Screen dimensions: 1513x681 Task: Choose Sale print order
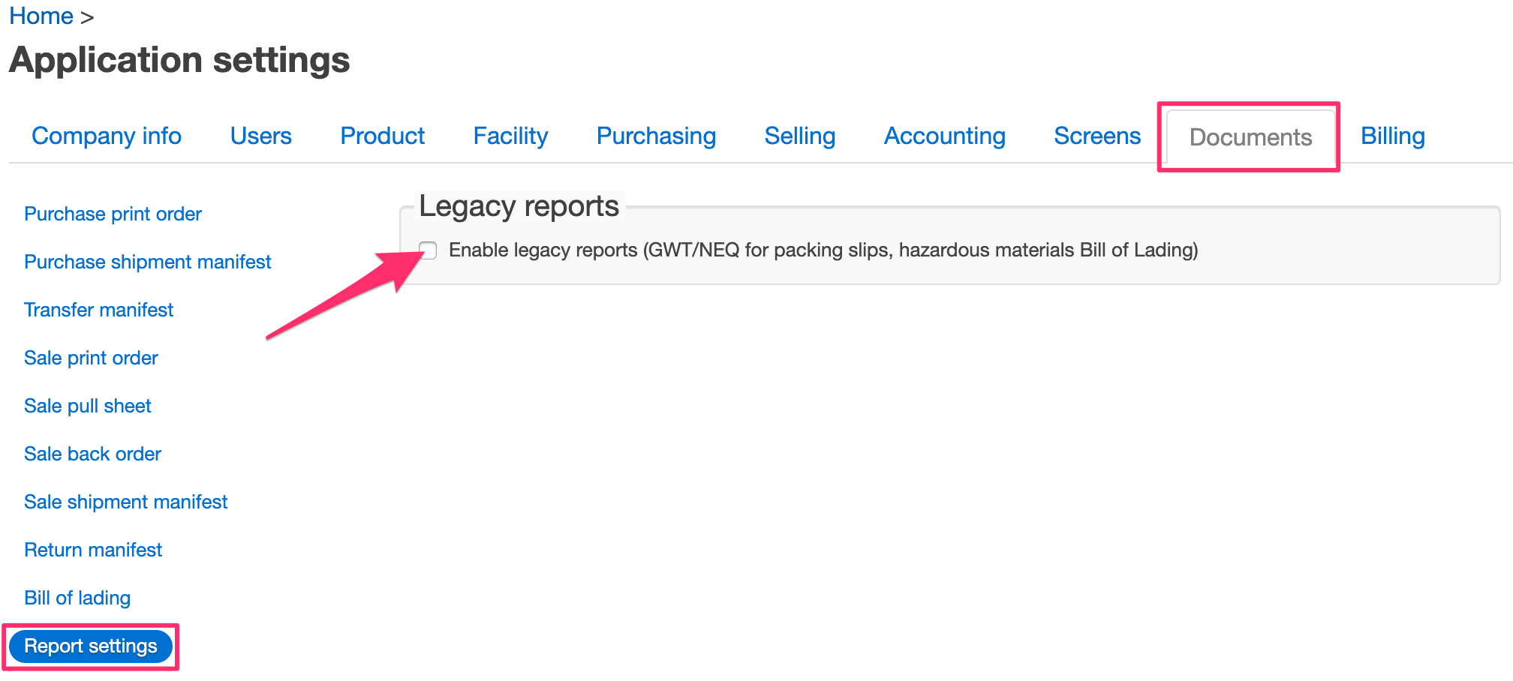coord(91,358)
